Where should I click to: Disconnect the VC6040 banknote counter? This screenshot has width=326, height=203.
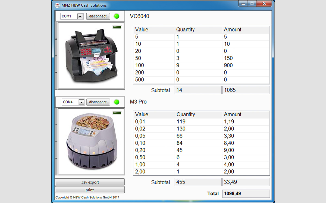pyautogui.click(x=98, y=16)
